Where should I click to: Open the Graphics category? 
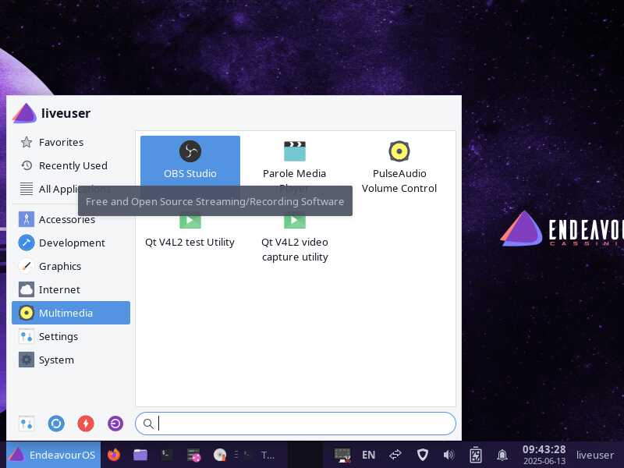coord(71,266)
